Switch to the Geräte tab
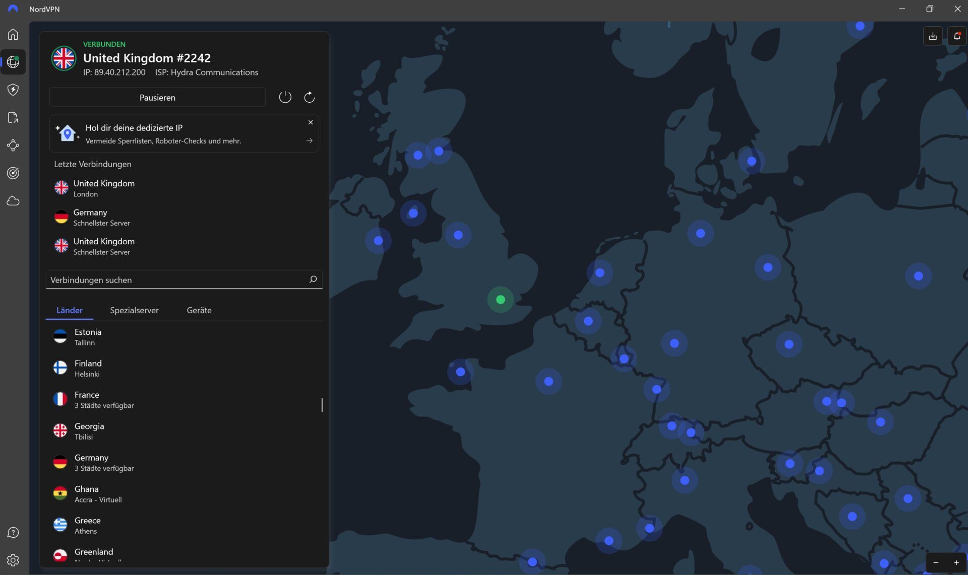Image resolution: width=968 pixels, height=575 pixels. (199, 310)
